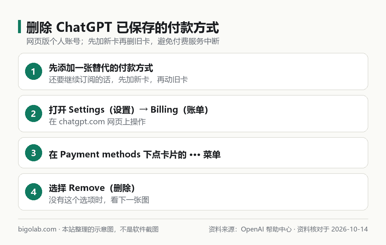Select the subtitle starting with 网页版个人账号
The height and width of the screenshot is (245, 386).
(x=123, y=42)
